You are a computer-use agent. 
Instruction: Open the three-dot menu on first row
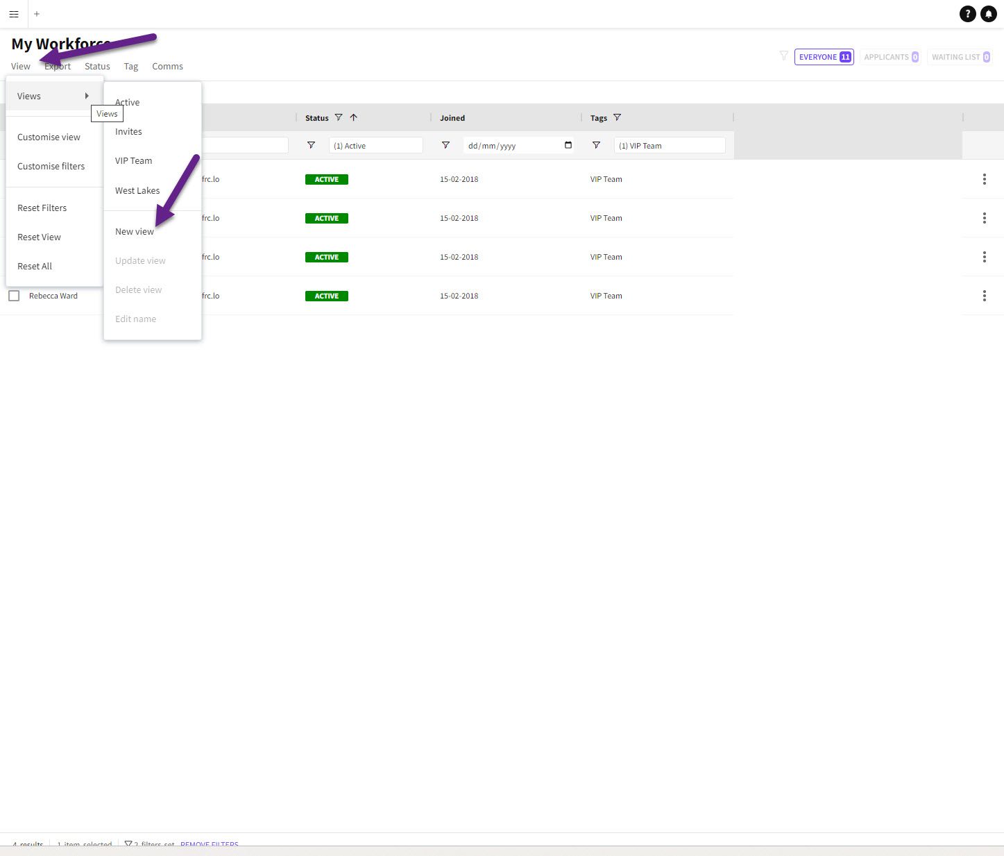(984, 179)
